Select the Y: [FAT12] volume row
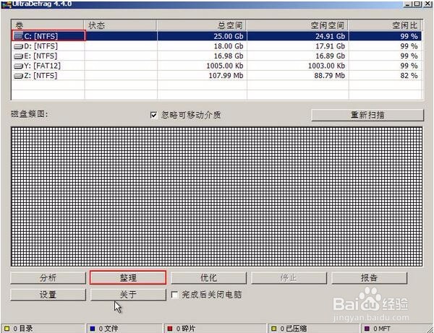This screenshot has height=333, width=434. tap(216, 66)
